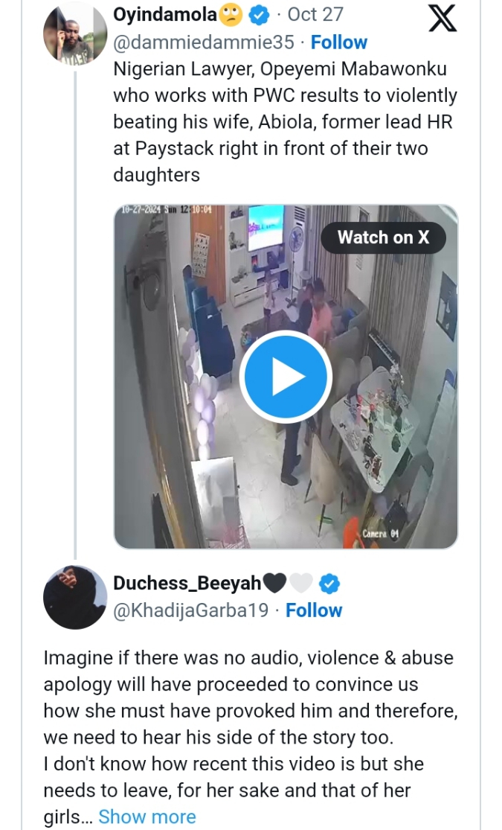The width and height of the screenshot is (502, 830).
Task: Open Duchess_Beeyah's profile avatar
Action: click(74, 596)
